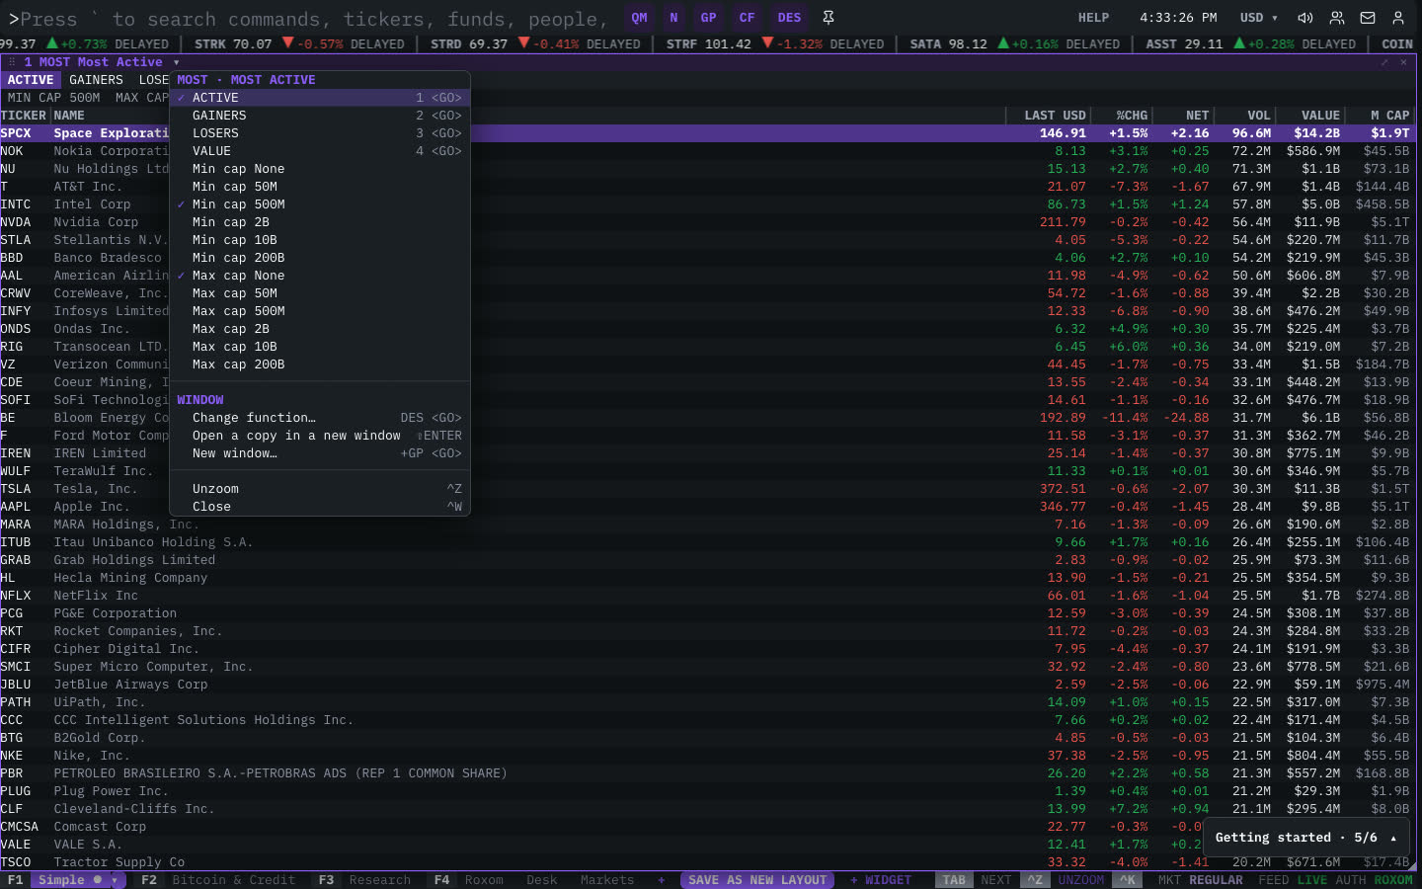Viewport: 1422px width, 889px height.
Task: Click the CF shortcut chip
Action: (747, 18)
